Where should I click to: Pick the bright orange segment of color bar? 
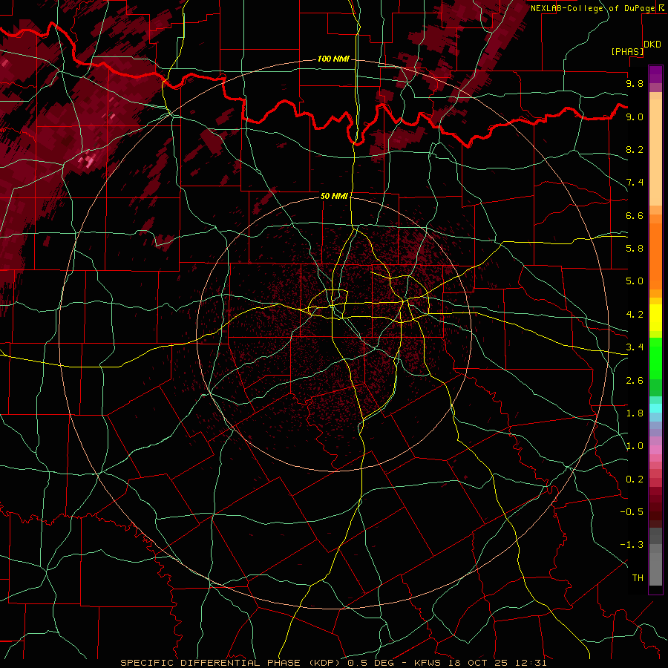pyautogui.click(x=655, y=257)
